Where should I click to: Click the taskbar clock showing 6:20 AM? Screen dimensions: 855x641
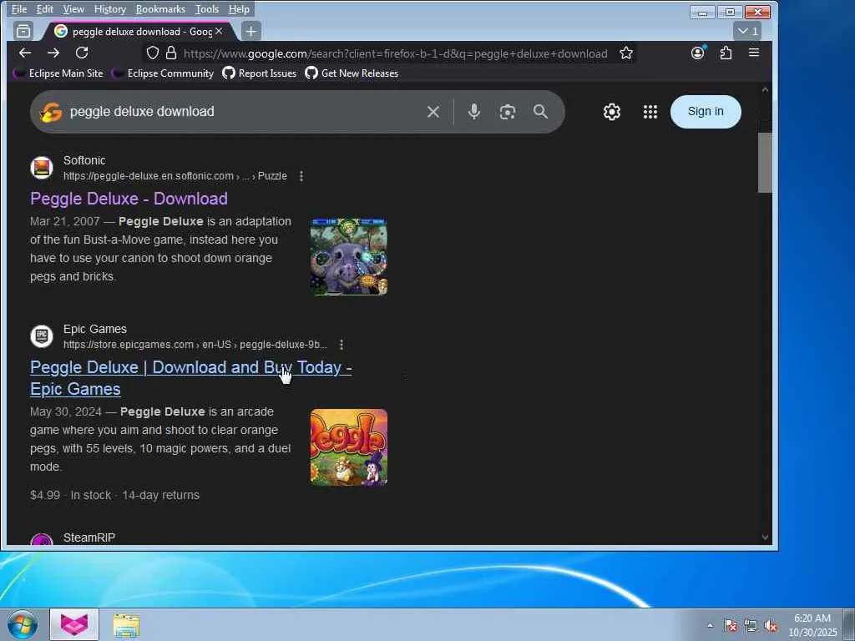[x=812, y=625]
